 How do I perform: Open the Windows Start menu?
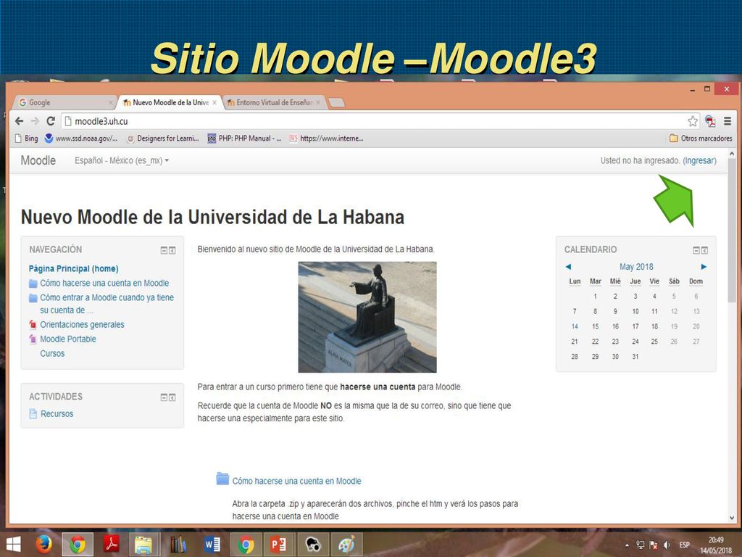(13, 544)
